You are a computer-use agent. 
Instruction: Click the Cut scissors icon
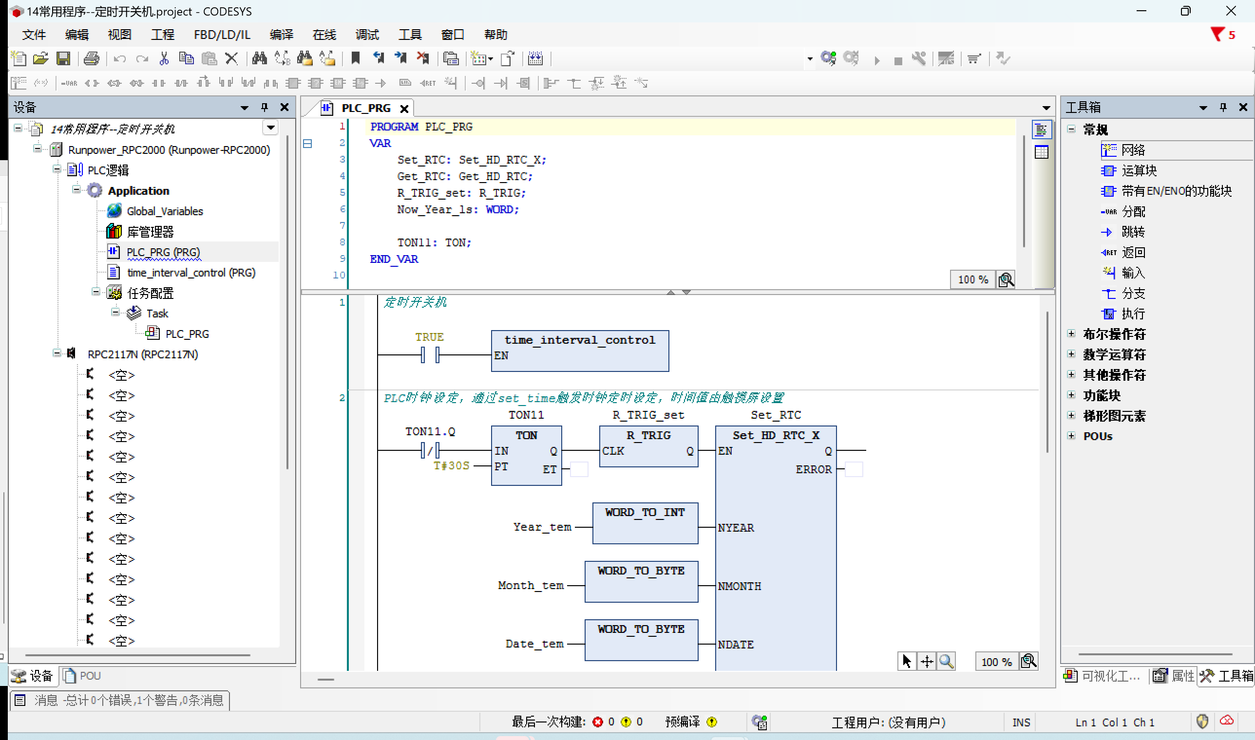point(164,59)
